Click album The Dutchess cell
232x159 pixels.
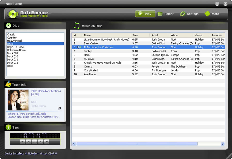(x=179, y=67)
